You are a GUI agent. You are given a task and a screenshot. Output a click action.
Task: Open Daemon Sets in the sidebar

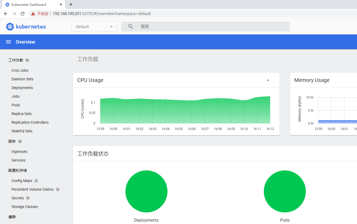(x=22, y=79)
